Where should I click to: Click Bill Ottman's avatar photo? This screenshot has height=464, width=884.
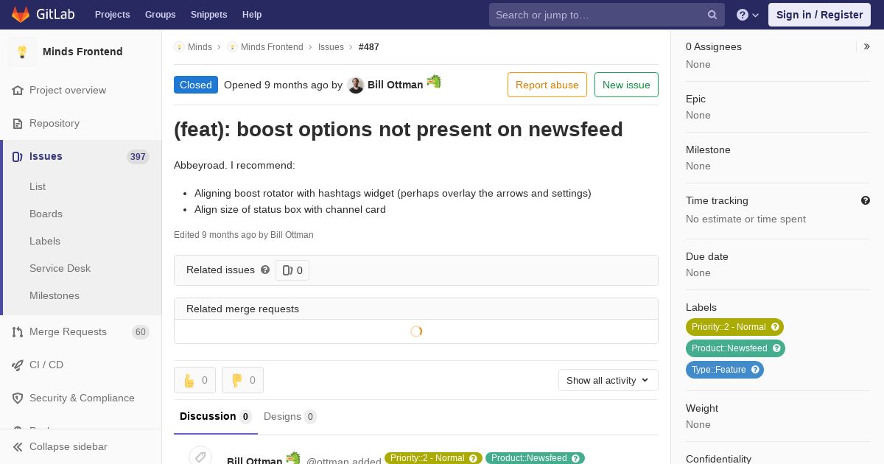(356, 85)
